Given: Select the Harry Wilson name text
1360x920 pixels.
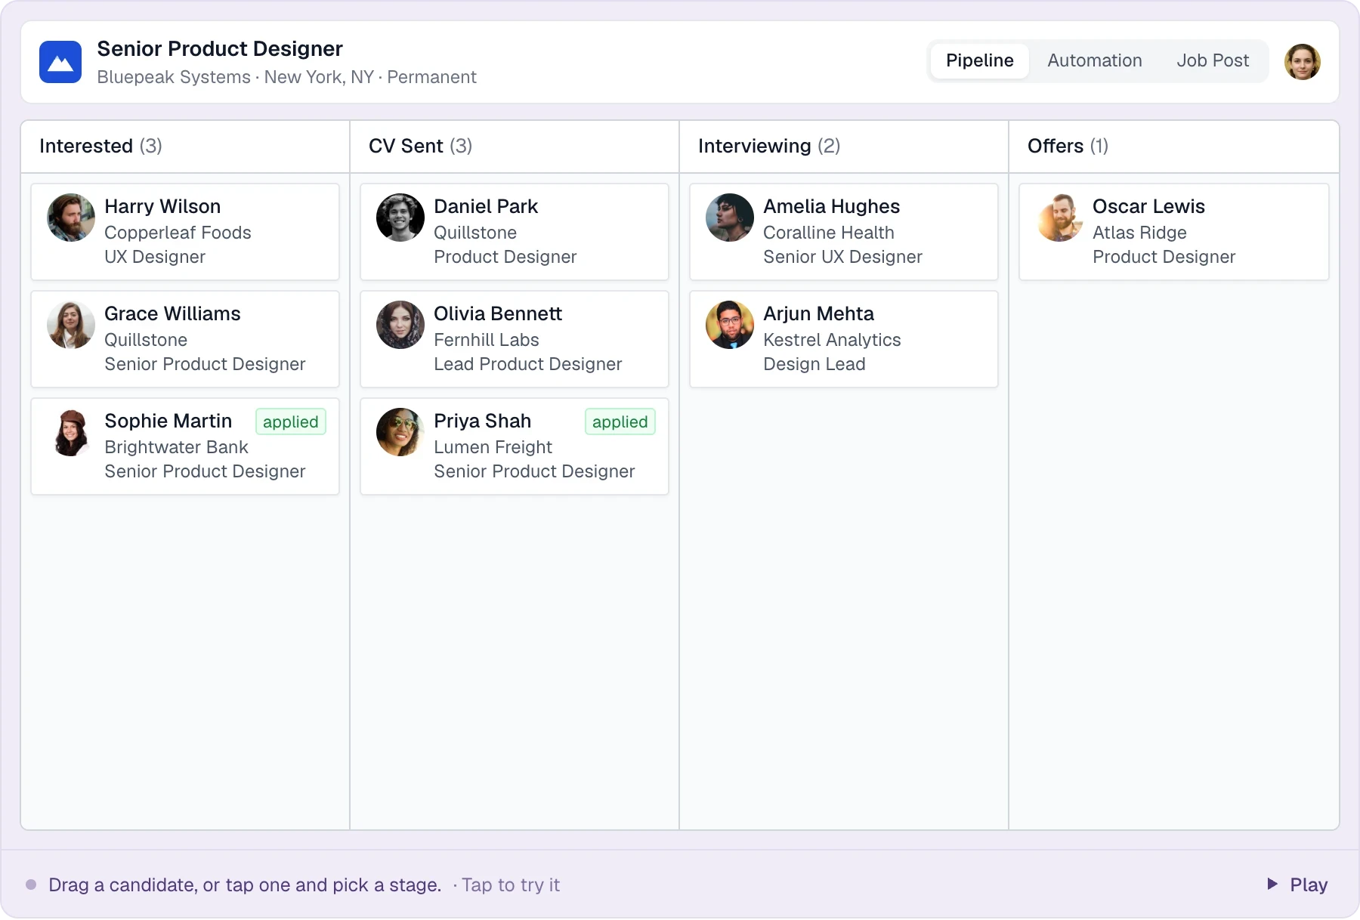Looking at the screenshot, I should [162, 206].
